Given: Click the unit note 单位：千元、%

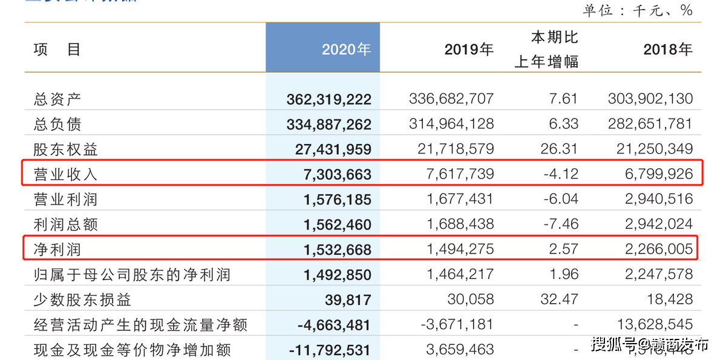Looking at the screenshot, I should tap(638, 10).
